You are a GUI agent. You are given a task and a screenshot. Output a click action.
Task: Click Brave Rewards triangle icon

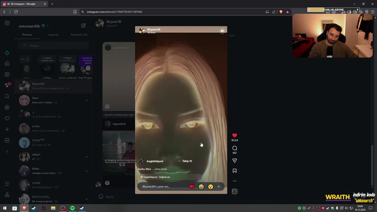point(287,12)
